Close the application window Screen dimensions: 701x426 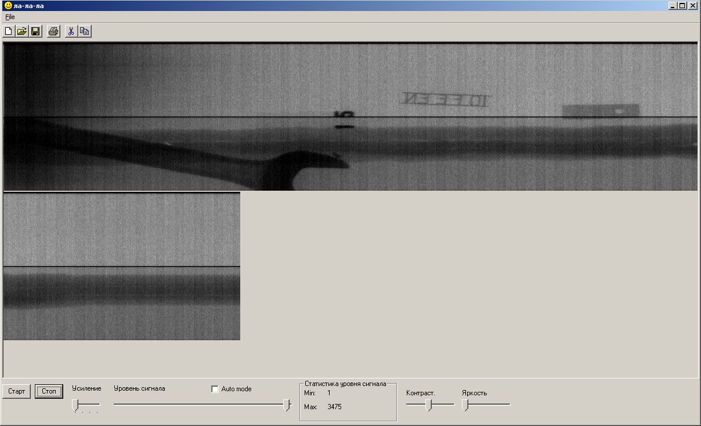click(x=692, y=6)
